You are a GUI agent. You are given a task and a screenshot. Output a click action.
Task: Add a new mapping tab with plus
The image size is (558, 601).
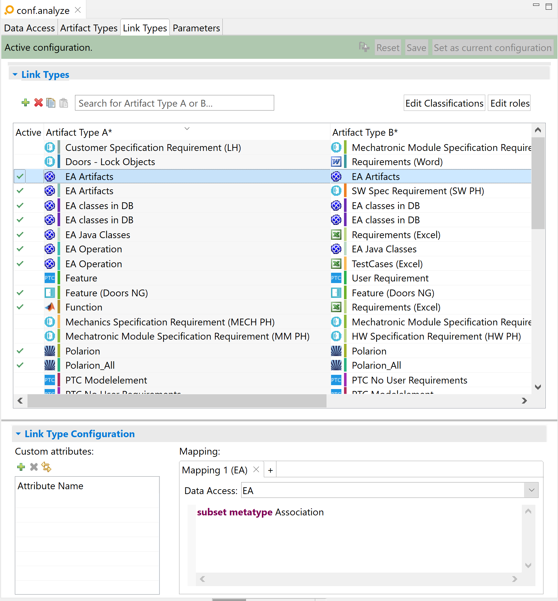[270, 470]
